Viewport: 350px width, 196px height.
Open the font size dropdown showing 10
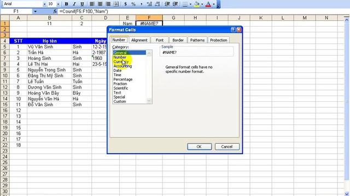[x=58, y=4]
